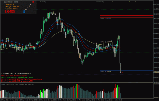
Task: Click the red R of the Sonic logo
Action: [x=33, y=2]
